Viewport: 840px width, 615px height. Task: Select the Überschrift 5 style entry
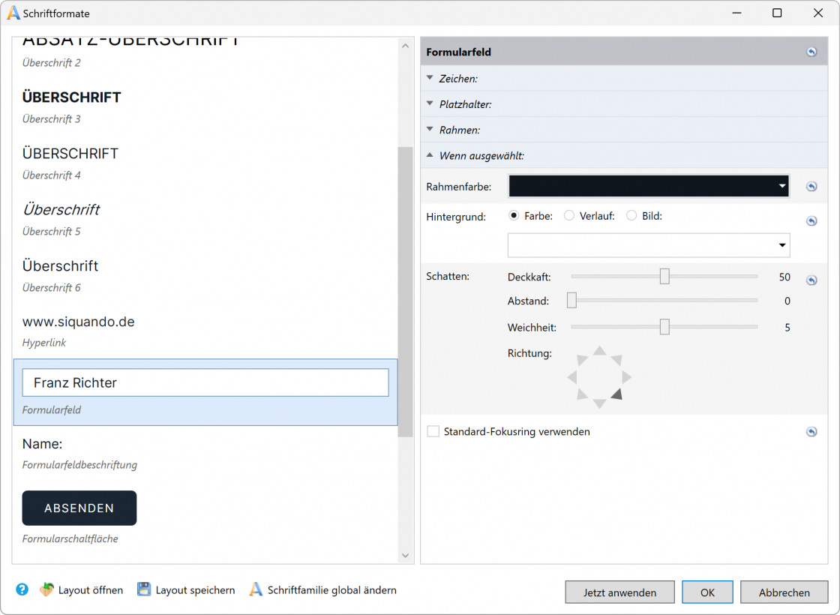coord(61,210)
